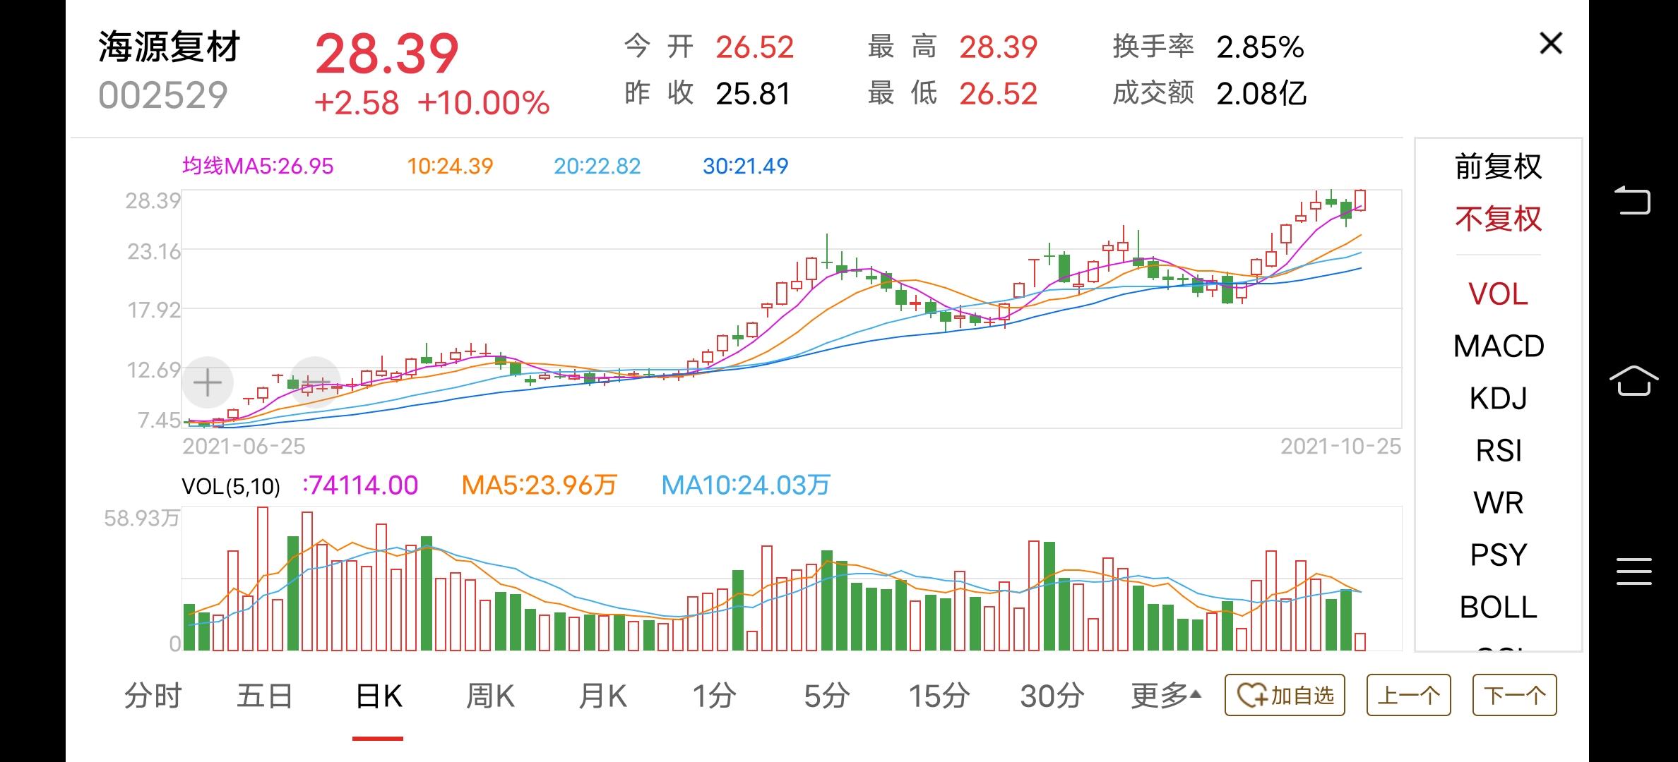1678x762 pixels.
Task: Choose the MACD indicator
Action: [x=1498, y=346]
